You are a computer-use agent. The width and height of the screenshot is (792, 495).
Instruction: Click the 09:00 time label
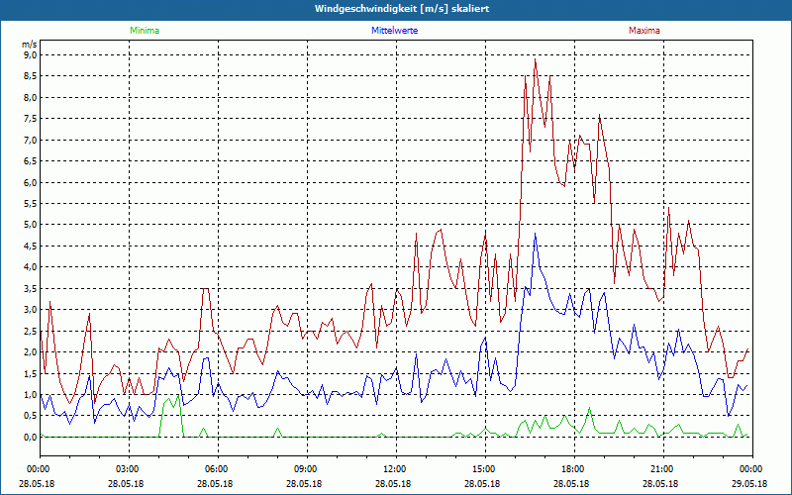coord(306,469)
